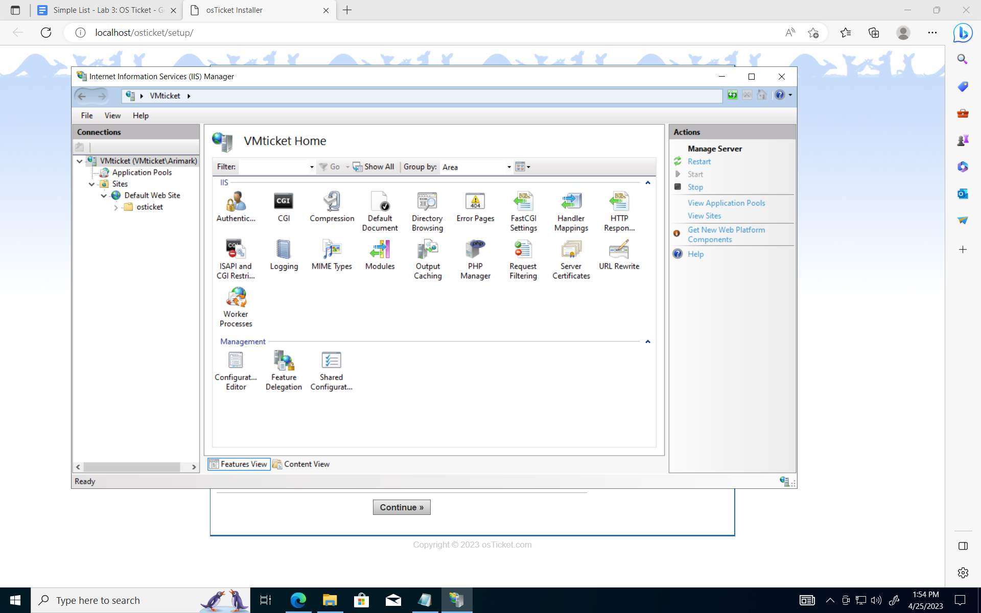Expand the osticket folder node
The height and width of the screenshot is (613, 981).
tap(116, 207)
